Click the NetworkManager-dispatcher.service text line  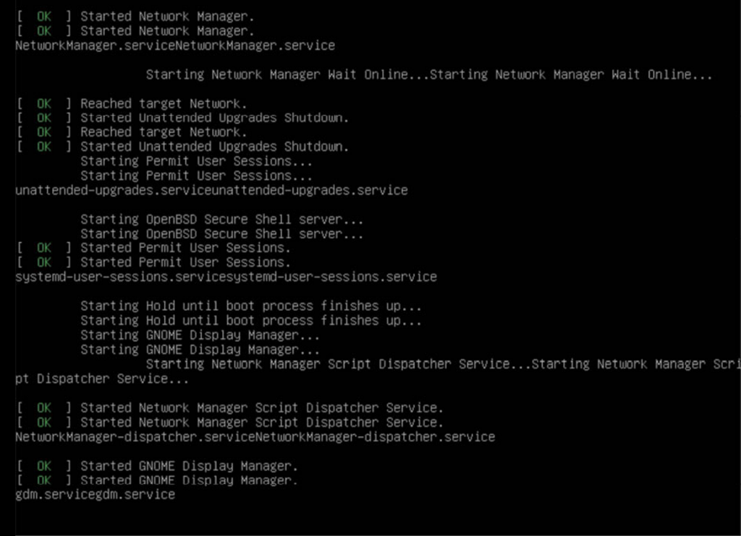click(x=255, y=437)
